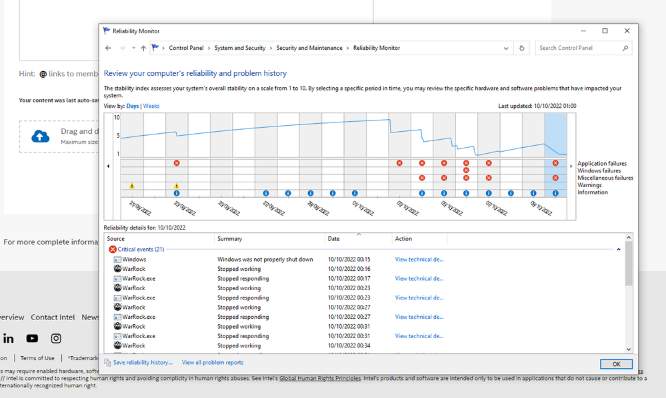Click cloud upload icon in background page
The width and height of the screenshot is (666, 398).
[41, 136]
